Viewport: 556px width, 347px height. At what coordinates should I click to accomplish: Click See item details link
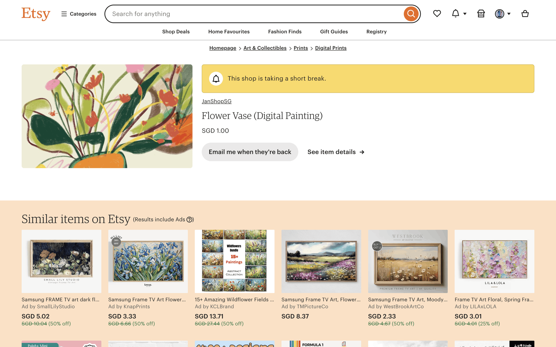click(x=336, y=152)
